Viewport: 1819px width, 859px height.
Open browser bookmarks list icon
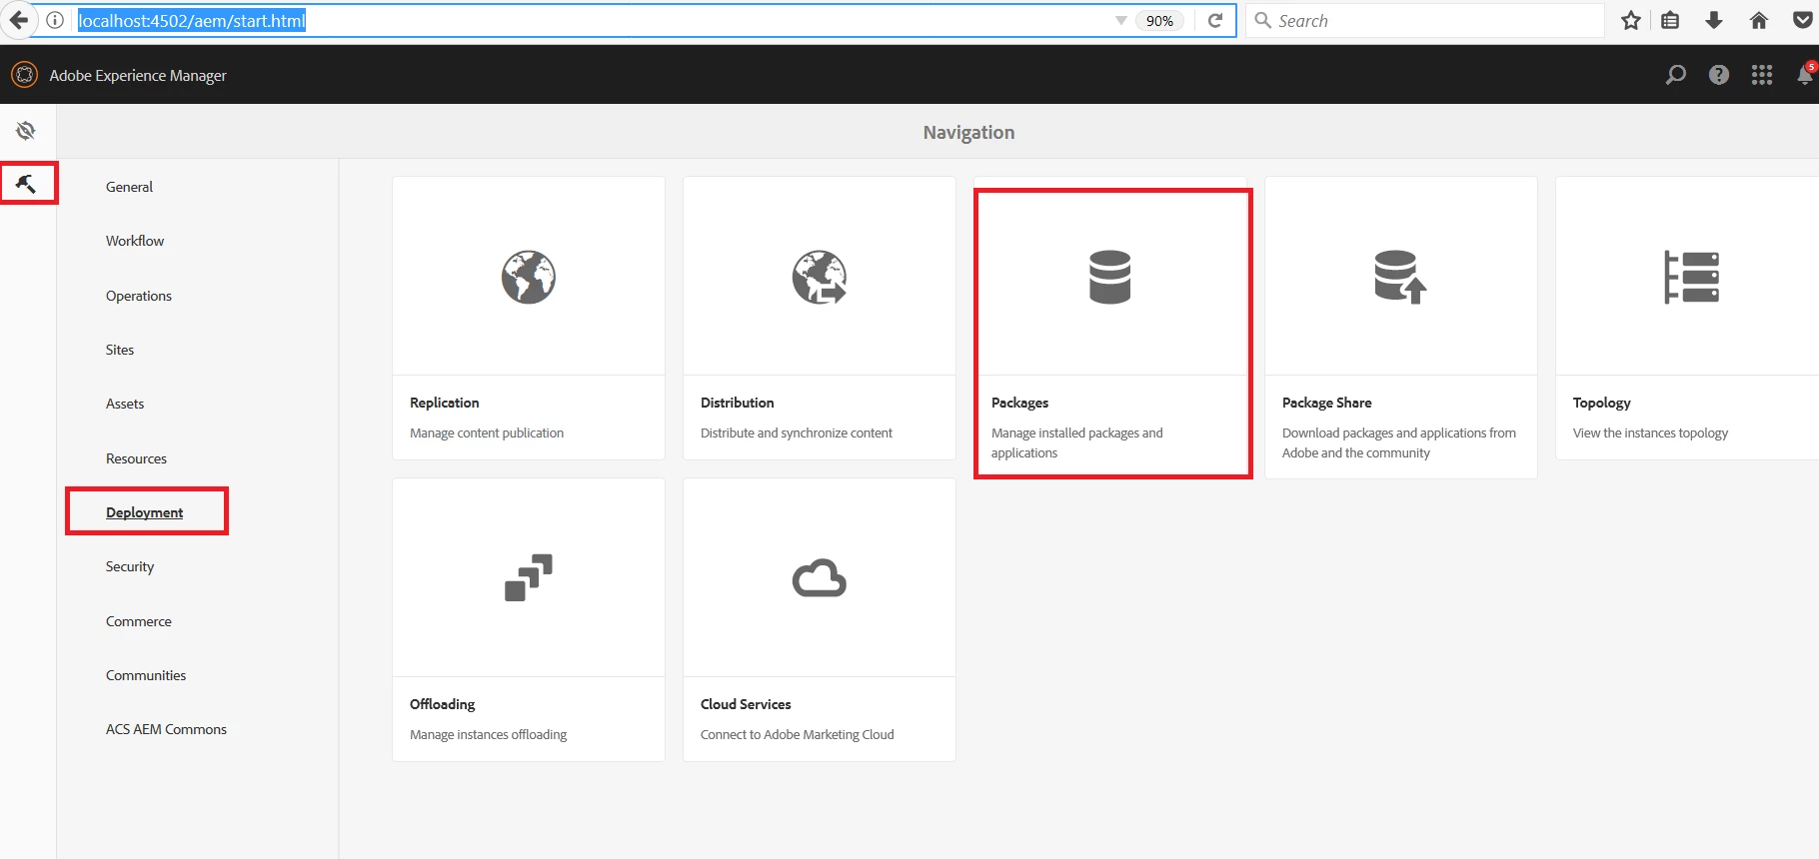1670,20
